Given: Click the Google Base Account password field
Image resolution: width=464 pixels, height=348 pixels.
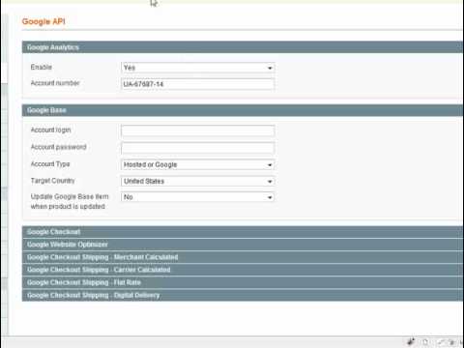Looking at the screenshot, I should click(198, 148).
